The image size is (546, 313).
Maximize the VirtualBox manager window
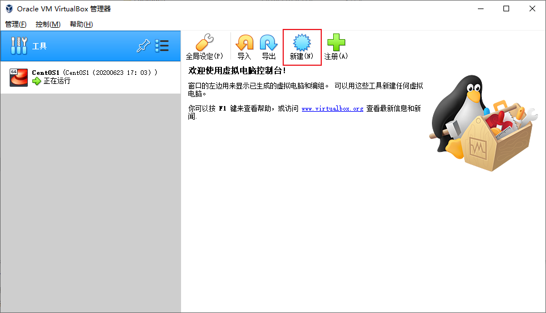pos(506,9)
